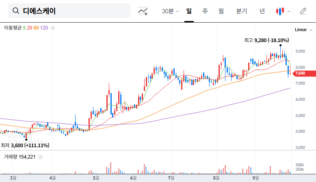
Task: Click the 최저 3,600 low marker label
Action: [25, 145]
